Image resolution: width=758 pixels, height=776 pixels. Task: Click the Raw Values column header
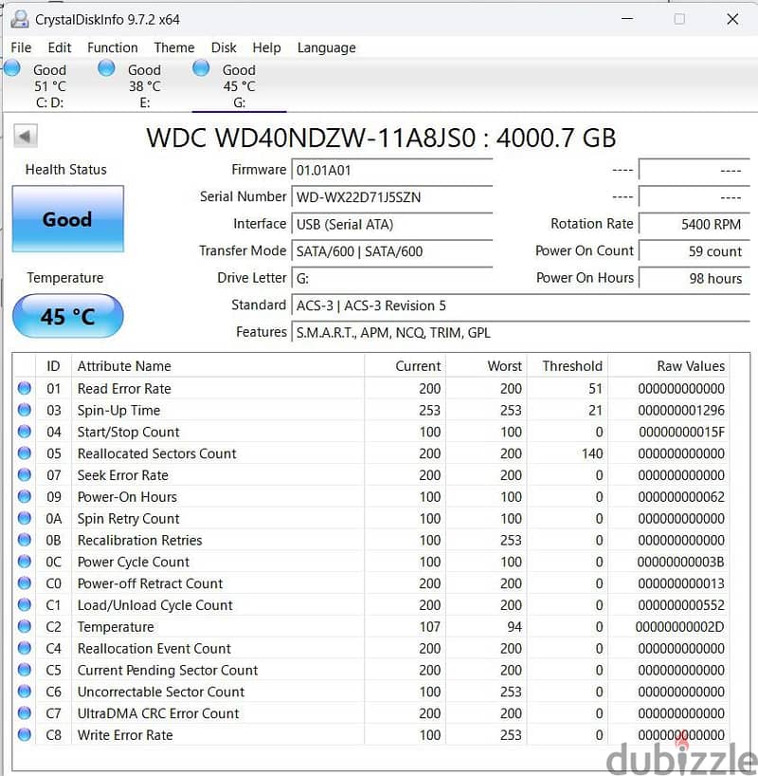click(669, 366)
